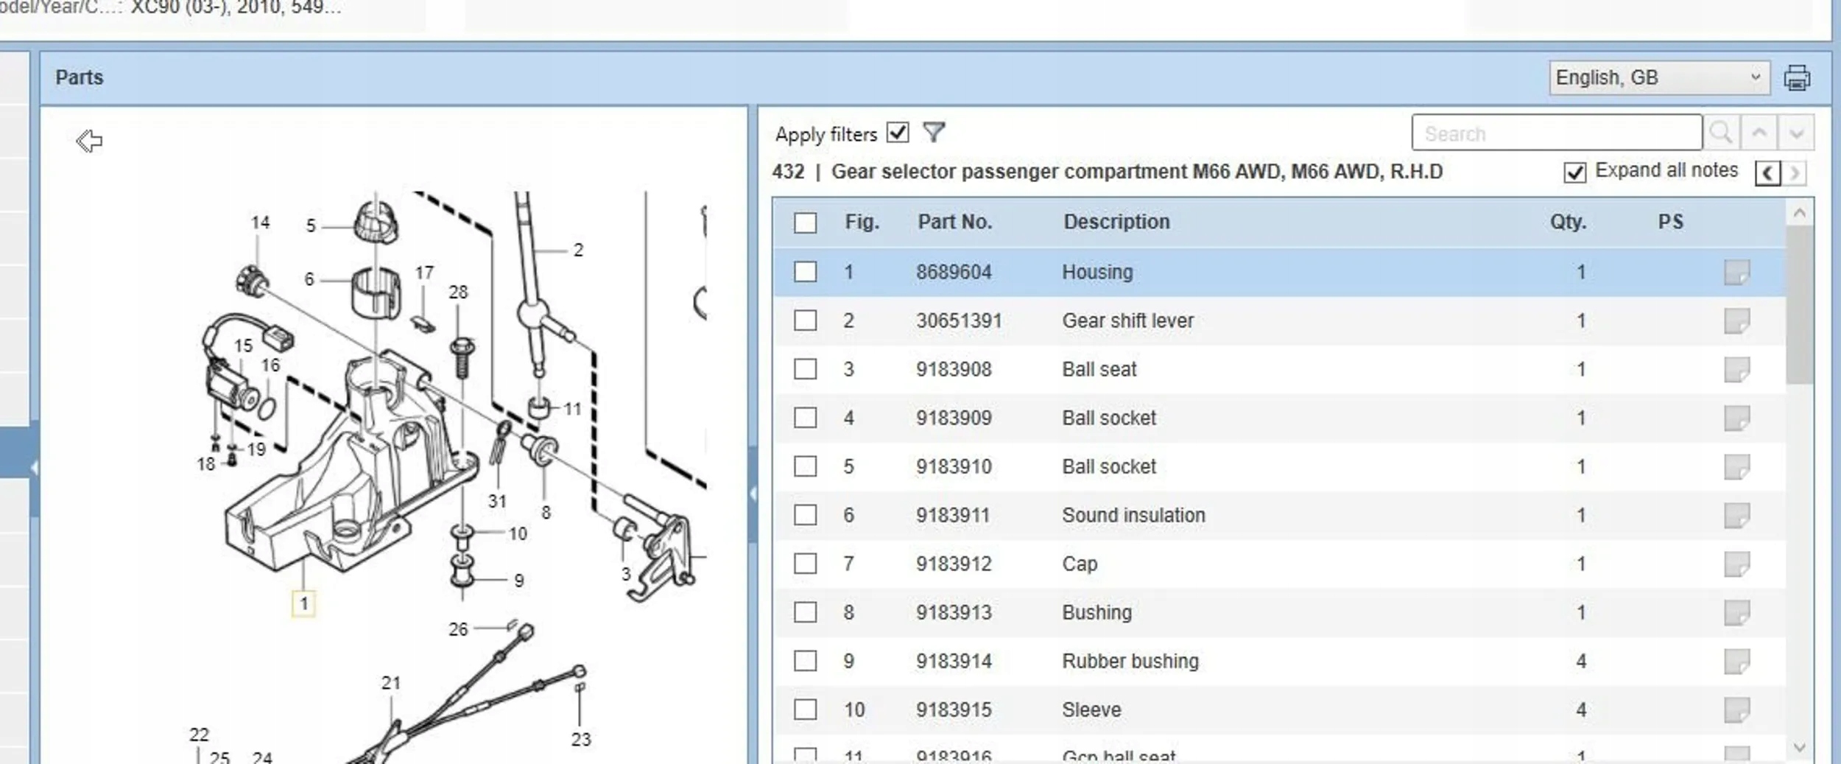Click the Parts panel title
Viewport: 1841px width, 764px height.
[x=80, y=77]
